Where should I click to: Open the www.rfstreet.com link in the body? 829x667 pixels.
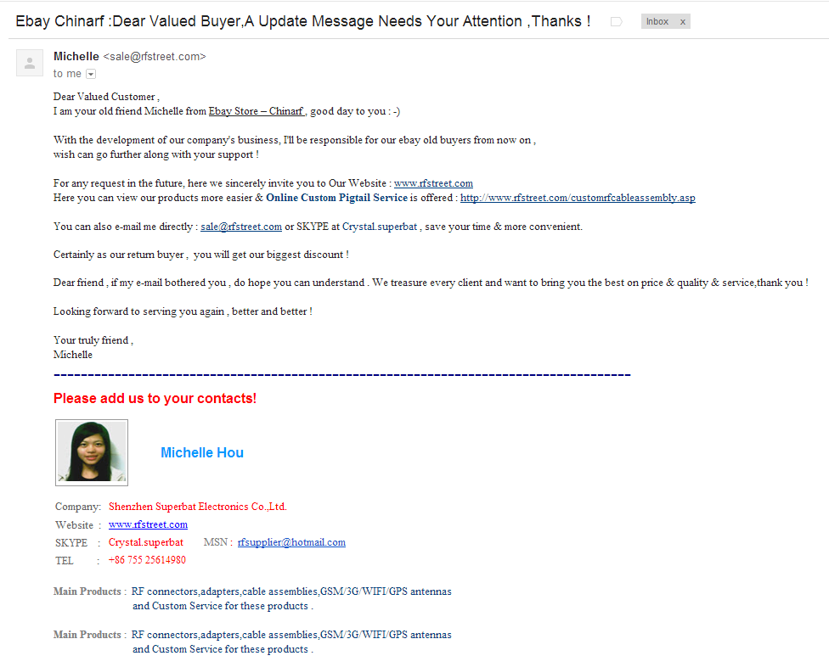pyautogui.click(x=433, y=183)
